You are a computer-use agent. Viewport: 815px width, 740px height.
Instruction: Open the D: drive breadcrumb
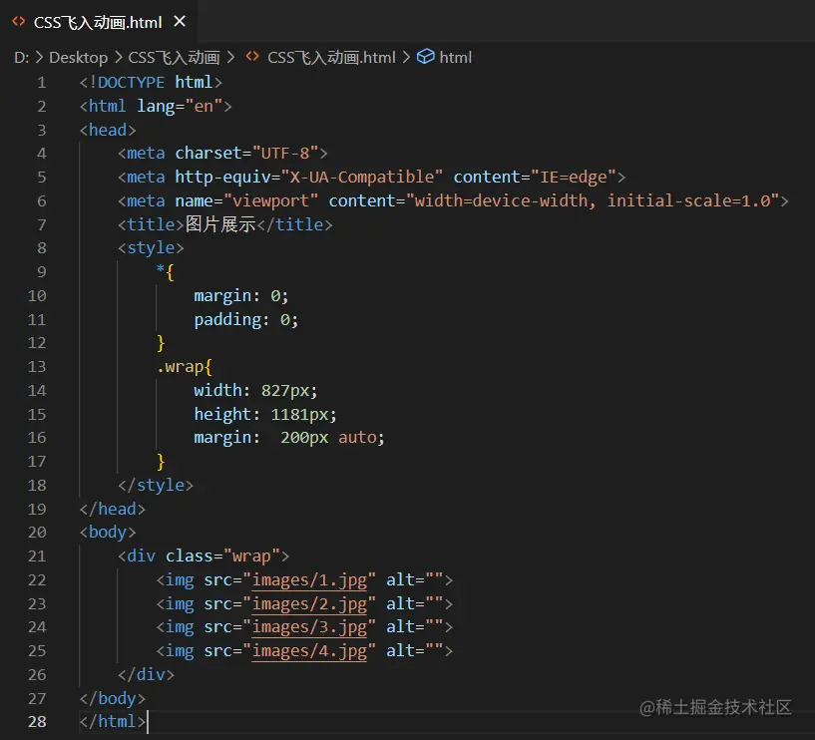(21, 57)
